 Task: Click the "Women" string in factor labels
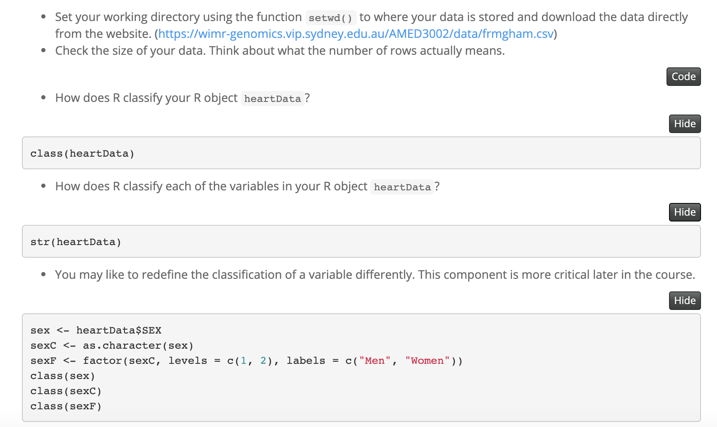click(427, 361)
